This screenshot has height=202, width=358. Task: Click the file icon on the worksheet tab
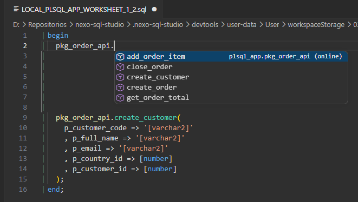(x=16, y=9)
